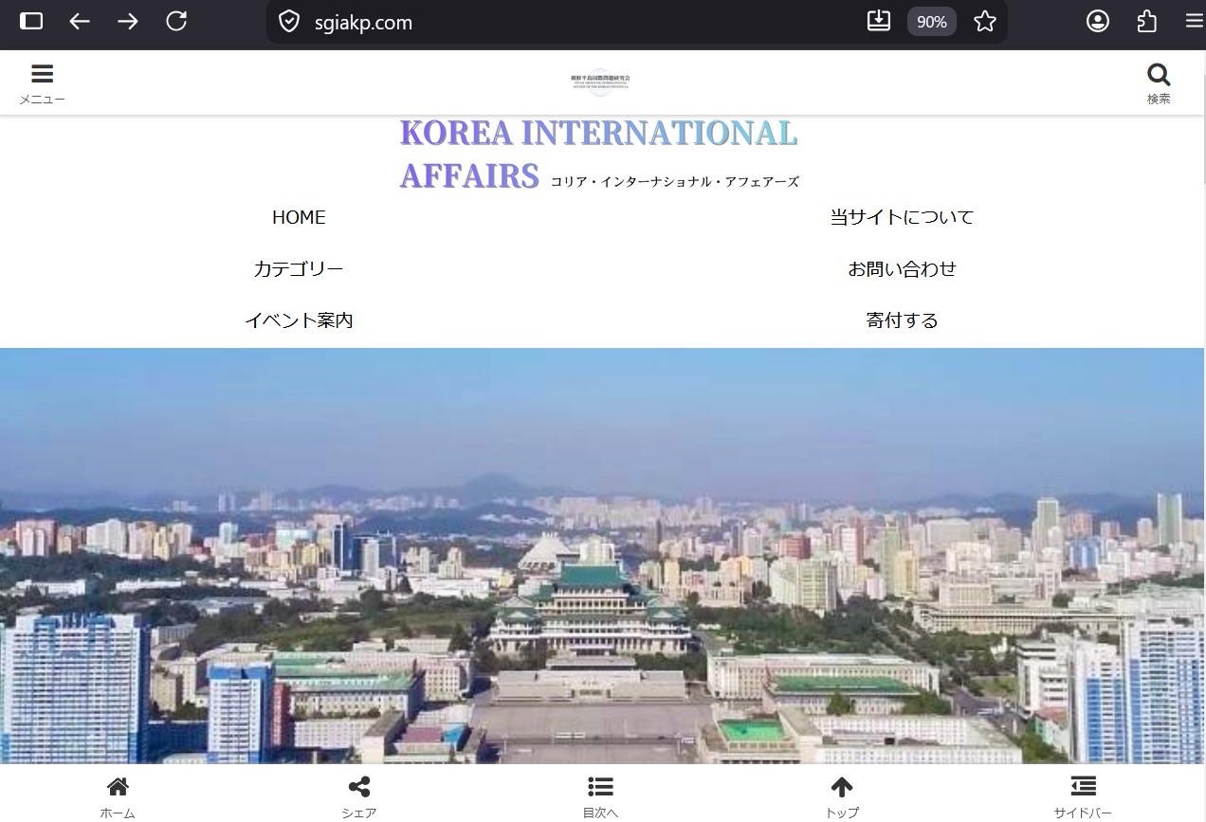Image resolution: width=1206 pixels, height=822 pixels.
Task: Click the 検索 magnifier icon
Action: [x=1158, y=75]
